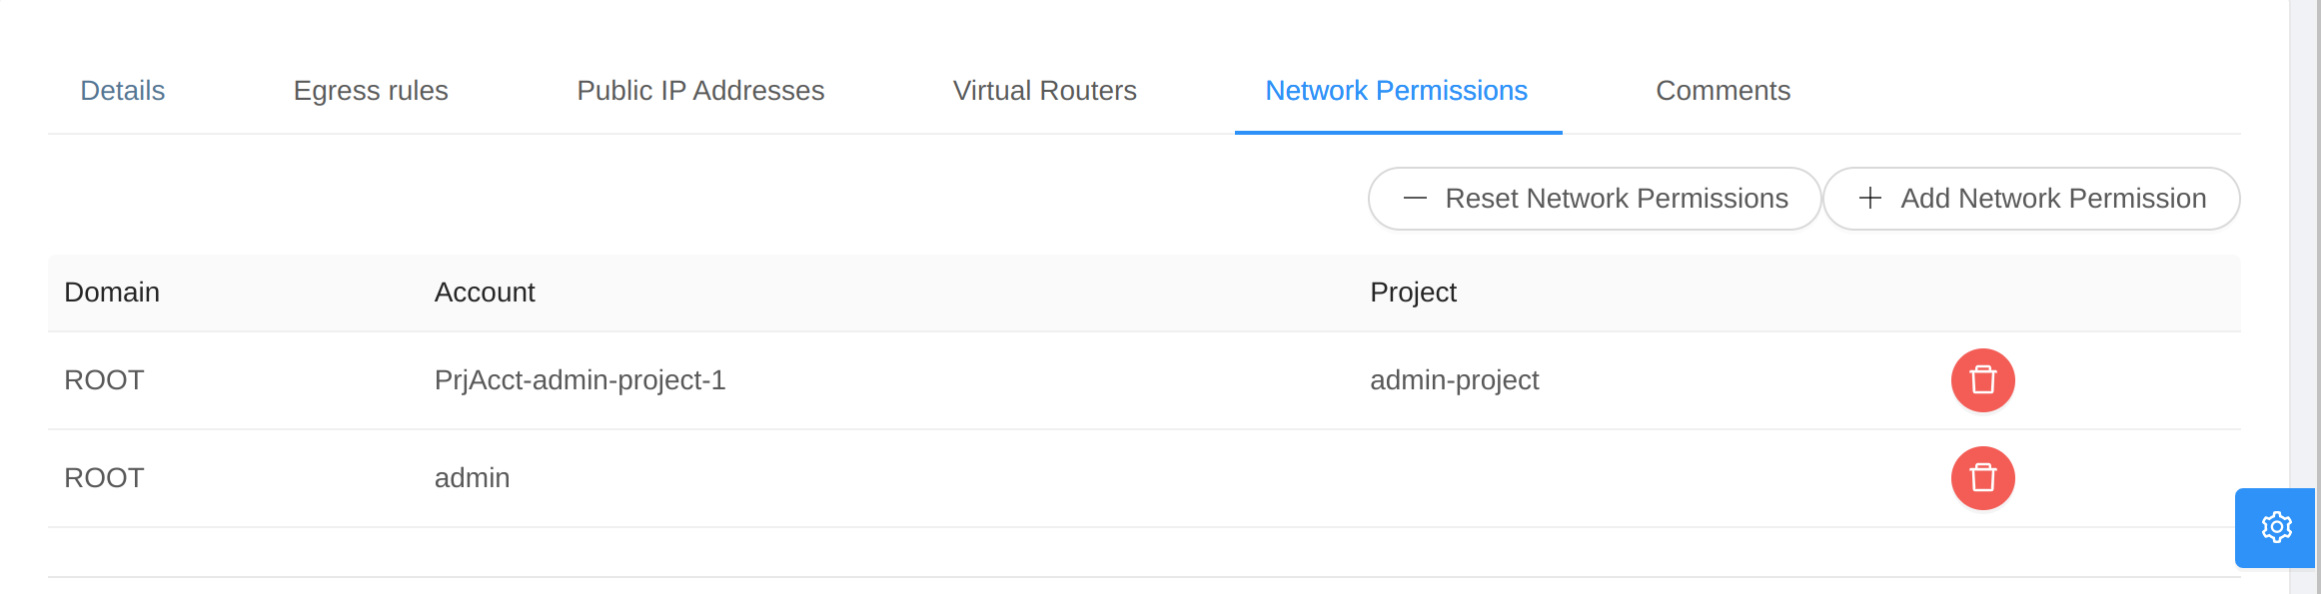Open the Egress rules tab

click(x=371, y=90)
